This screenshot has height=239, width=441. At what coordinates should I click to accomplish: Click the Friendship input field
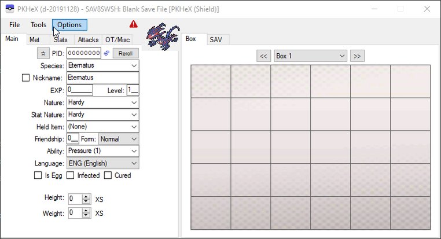click(73, 139)
